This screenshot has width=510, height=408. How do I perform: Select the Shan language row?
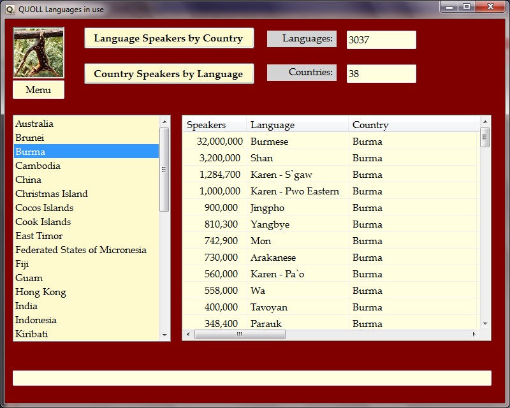[x=261, y=158]
